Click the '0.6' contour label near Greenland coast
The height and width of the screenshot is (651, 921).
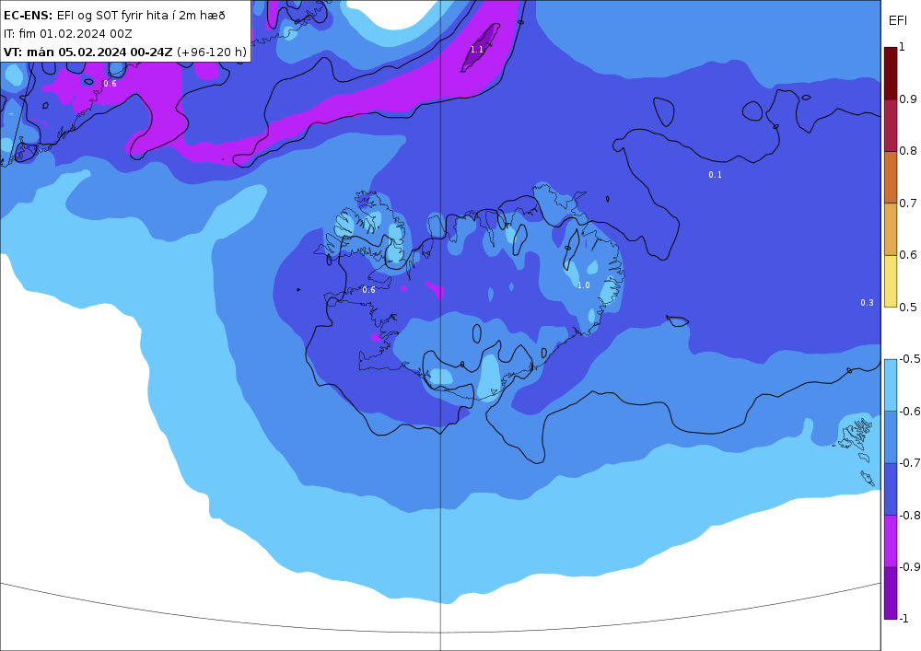(x=110, y=84)
